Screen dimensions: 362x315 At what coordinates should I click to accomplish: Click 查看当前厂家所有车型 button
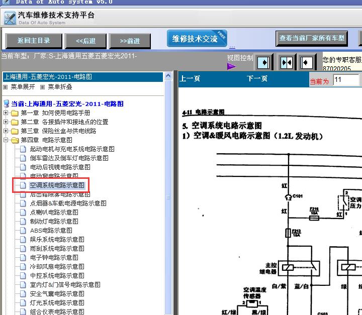tap(312, 38)
